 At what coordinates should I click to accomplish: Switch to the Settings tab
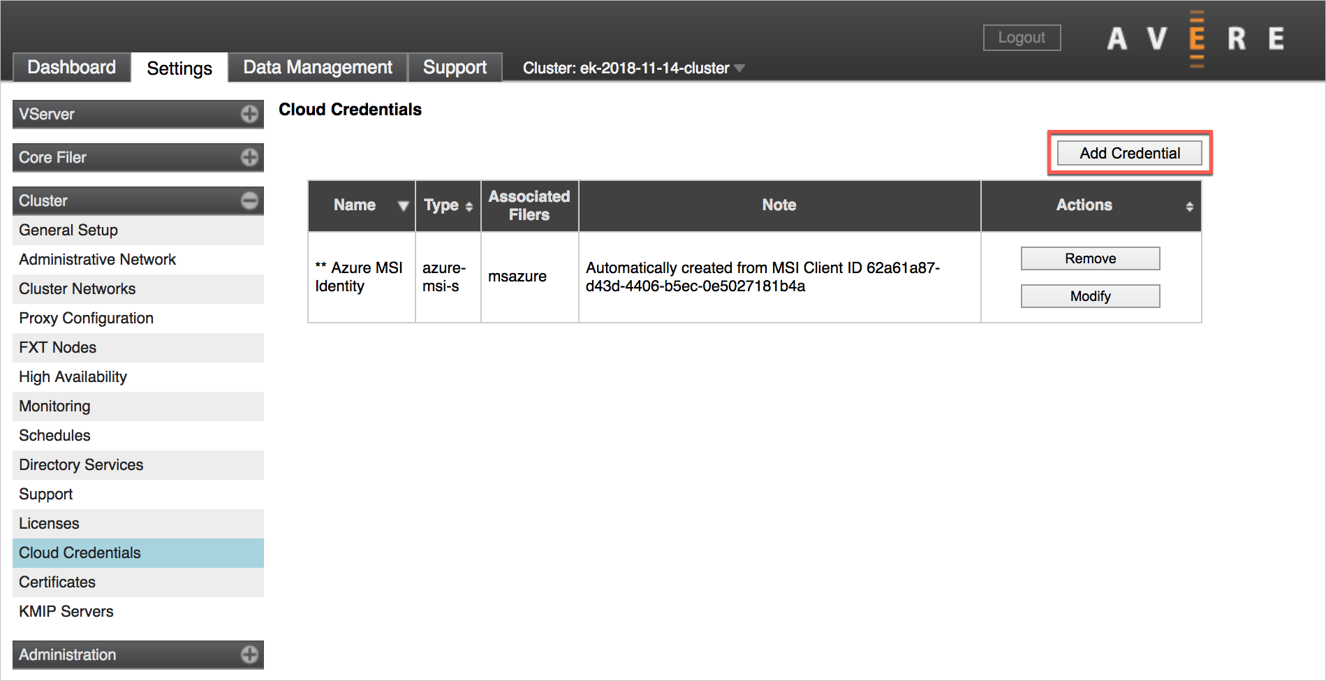click(x=179, y=68)
